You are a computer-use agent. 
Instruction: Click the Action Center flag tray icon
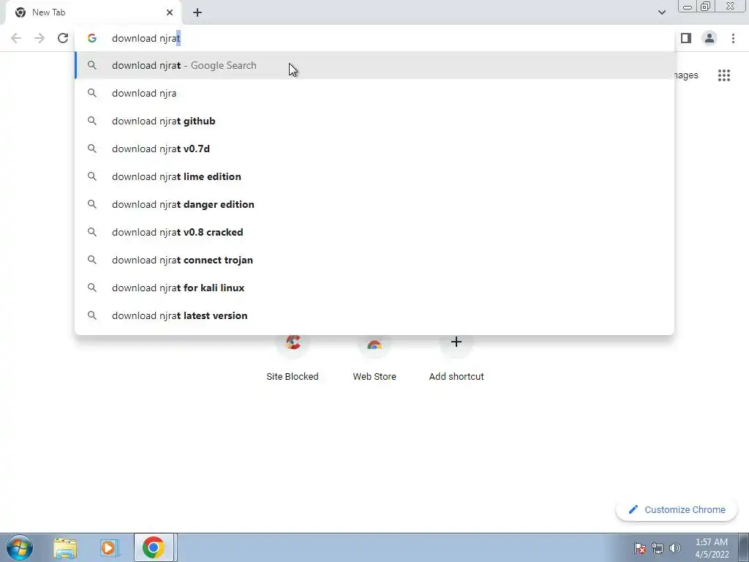point(640,548)
